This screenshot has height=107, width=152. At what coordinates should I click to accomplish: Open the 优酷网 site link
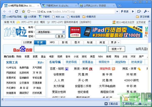click(x=107, y=80)
